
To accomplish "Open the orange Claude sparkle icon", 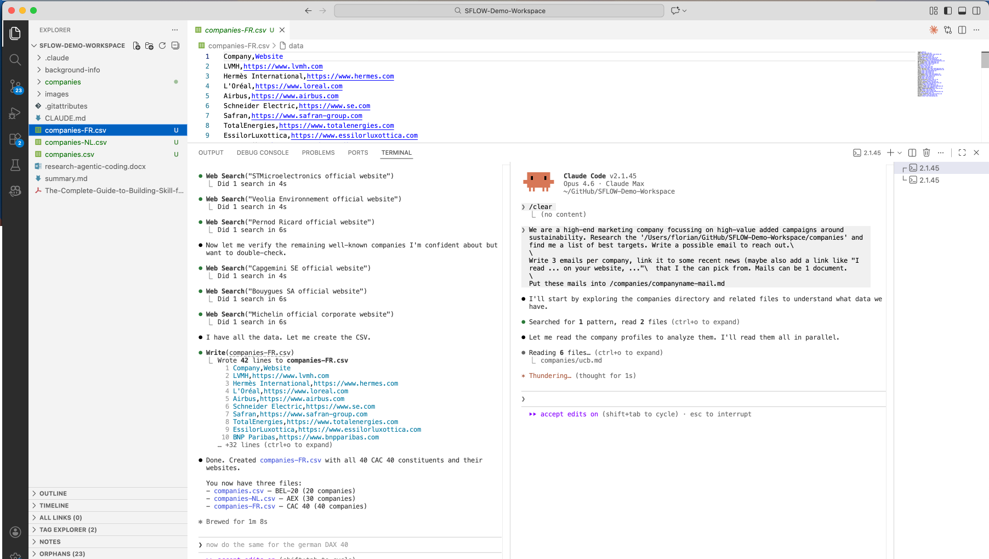I will pyautogui.click(x=934, y=30).
